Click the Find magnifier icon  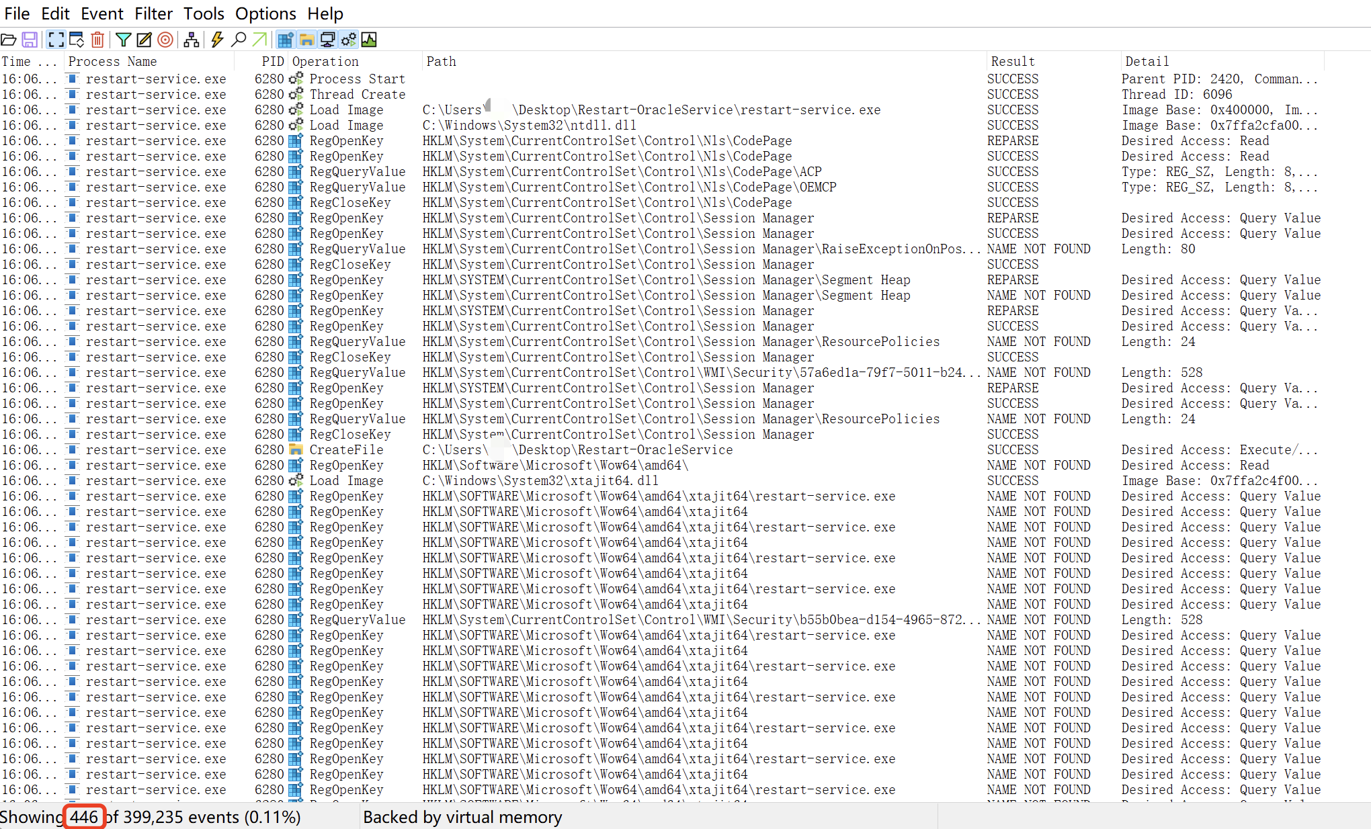(x=239, y=40)
